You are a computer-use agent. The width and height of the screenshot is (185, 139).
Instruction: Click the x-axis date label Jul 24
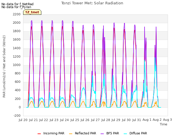coord(64,120)
